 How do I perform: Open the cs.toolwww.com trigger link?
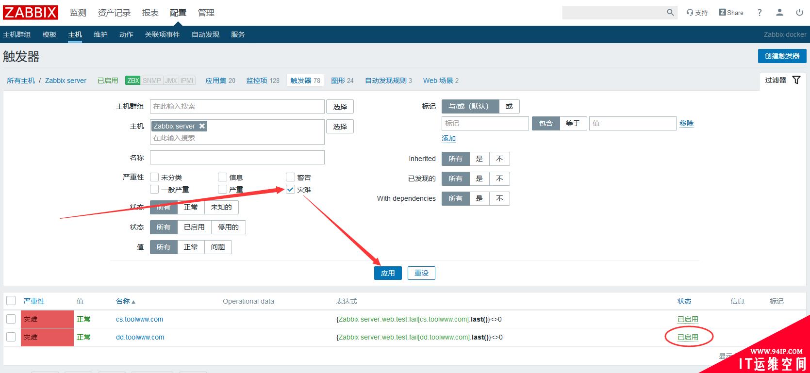(x=139, y=319)
